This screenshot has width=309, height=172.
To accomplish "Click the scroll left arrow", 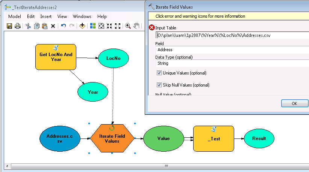I will [7, 166].
